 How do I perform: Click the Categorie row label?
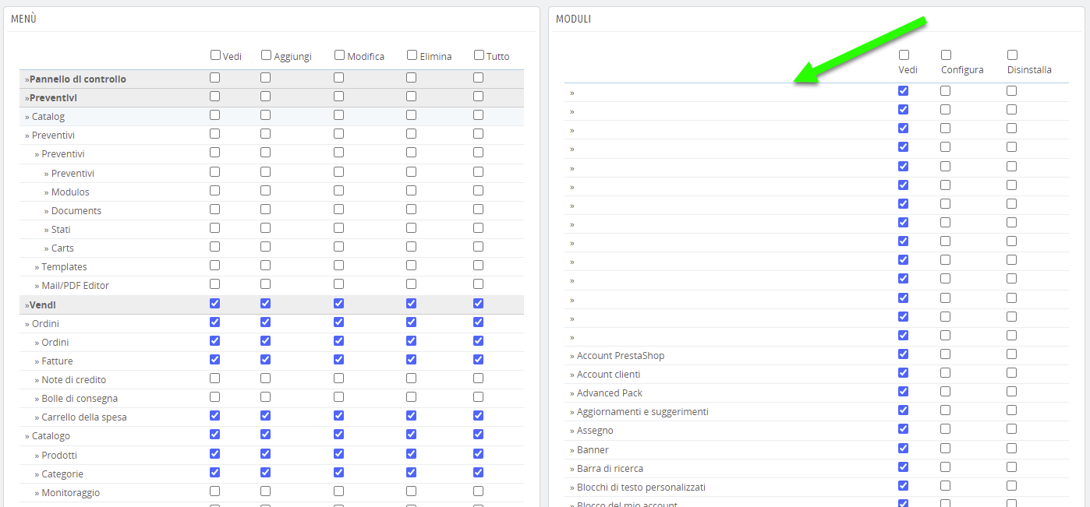click(x=62, y=474)
